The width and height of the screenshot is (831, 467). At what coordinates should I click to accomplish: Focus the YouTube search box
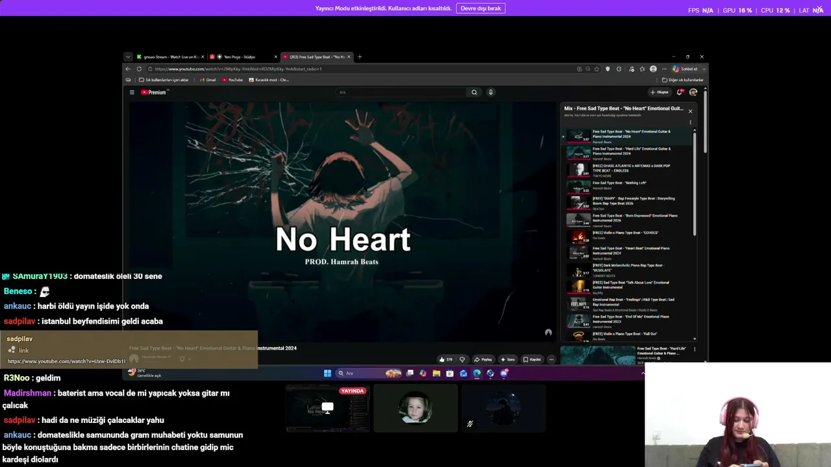[x=403, y=92]
